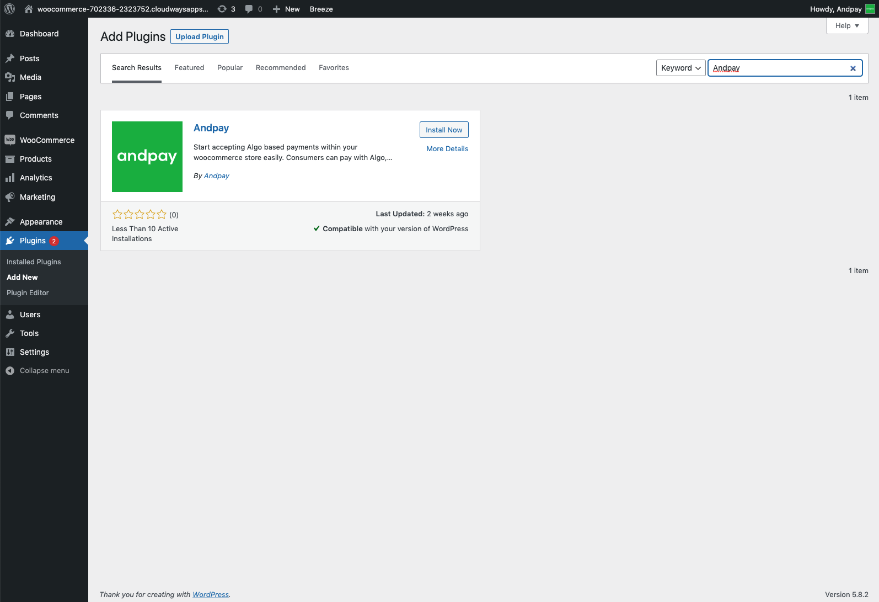Viewport: 879px width, 602px height.
Task: Click the Andpay green logo thumbnail
Action: (x=147, y=157)
